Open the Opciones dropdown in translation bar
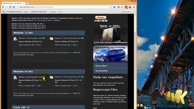This screenshot has height=109, width=194. pyautogui.click(x=126, y=12)
